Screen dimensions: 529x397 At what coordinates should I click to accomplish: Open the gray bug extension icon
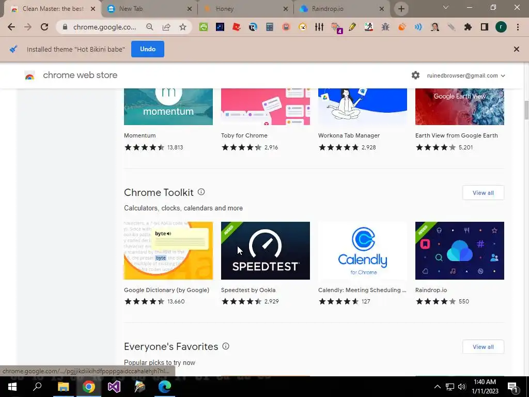coord(385,27)
